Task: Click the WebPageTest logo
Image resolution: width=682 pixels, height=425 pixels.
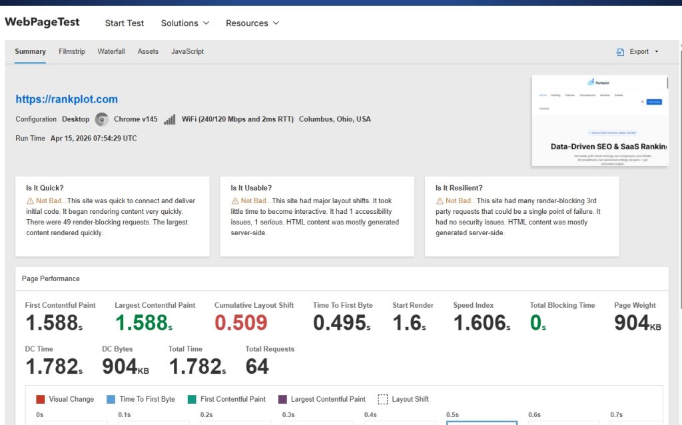Action: tap(42, 22)
